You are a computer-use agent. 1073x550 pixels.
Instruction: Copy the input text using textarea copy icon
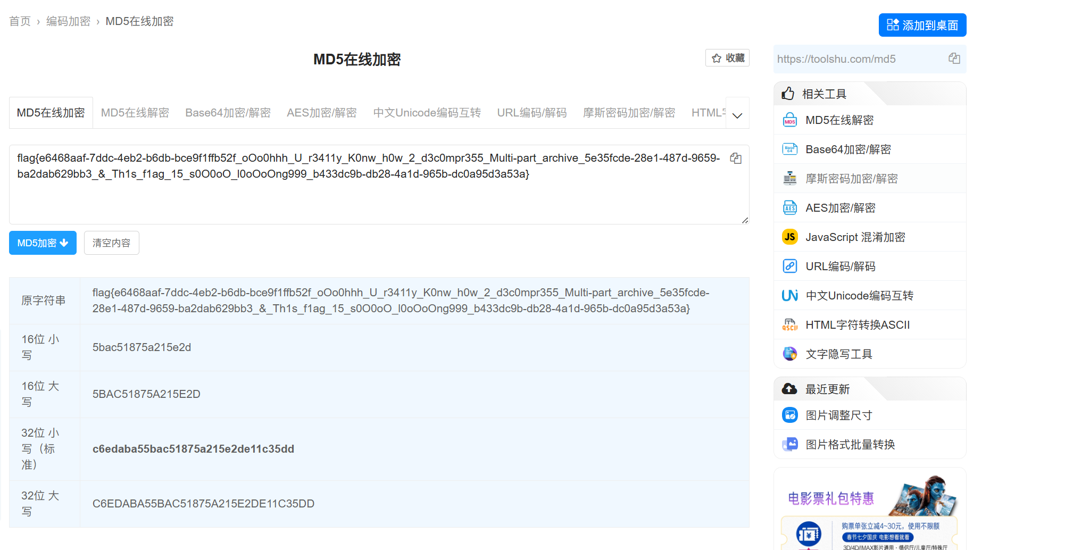736,158
